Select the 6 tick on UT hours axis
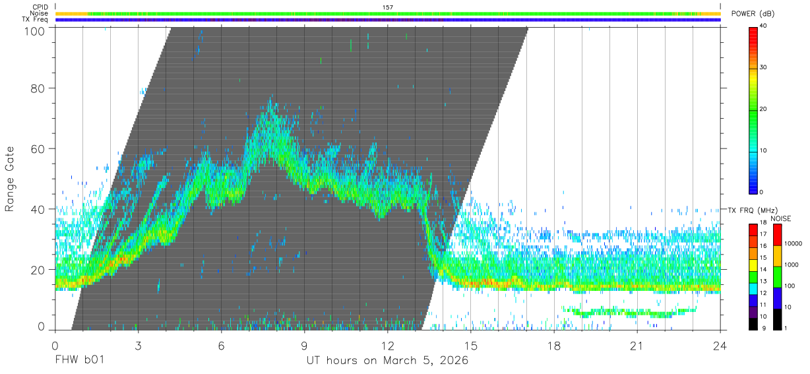Image resolution: width=810 pixels, height=374 pixels. click(x=222, y=346)
